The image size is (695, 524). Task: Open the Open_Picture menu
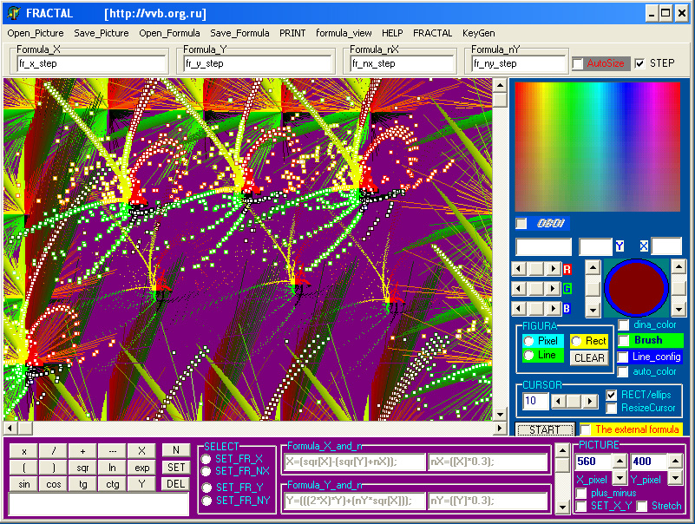tap(36, 33)
